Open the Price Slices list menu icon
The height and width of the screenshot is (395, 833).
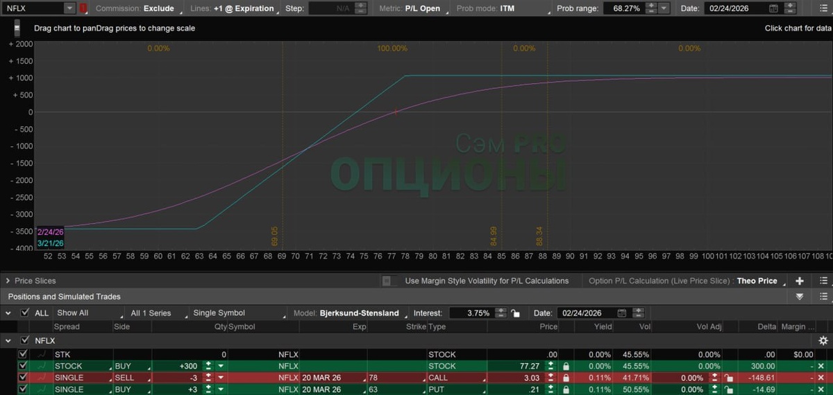point(824,281)
